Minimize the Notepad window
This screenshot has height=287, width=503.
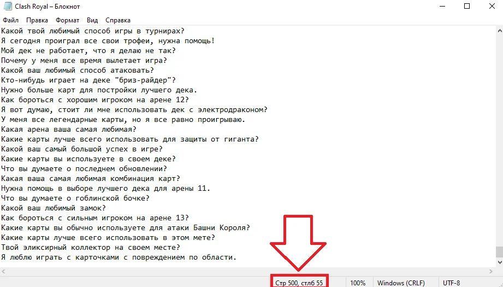point(442,7)
